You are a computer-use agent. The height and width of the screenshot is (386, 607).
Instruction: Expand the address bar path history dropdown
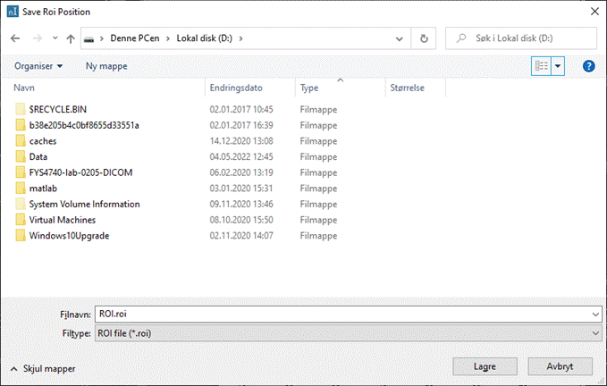click(401, 39)
